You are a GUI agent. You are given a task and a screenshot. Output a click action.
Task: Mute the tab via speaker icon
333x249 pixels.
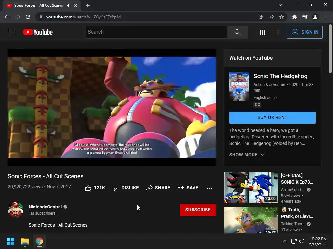pos(68,6)
